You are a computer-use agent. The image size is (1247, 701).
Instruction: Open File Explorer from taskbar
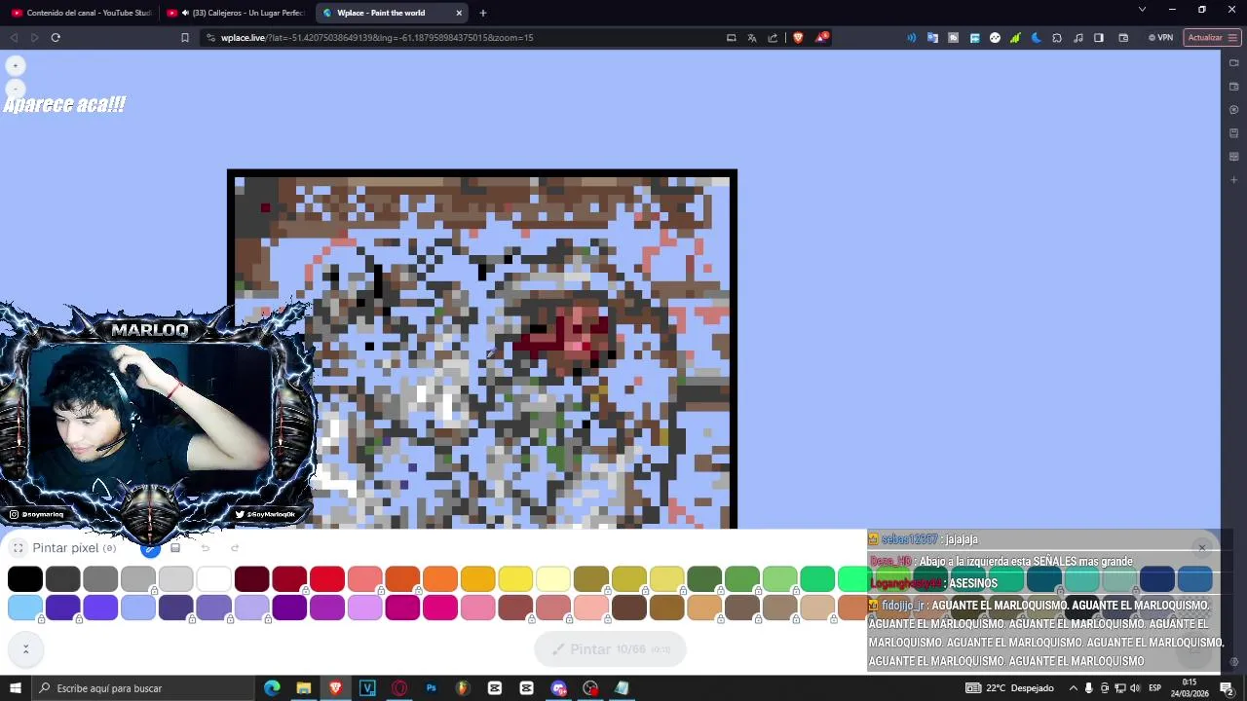(x=304, y=688)
